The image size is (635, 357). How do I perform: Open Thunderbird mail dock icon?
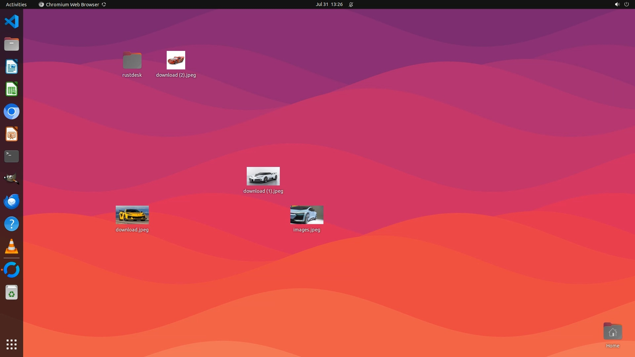click(x=12, y=201)
